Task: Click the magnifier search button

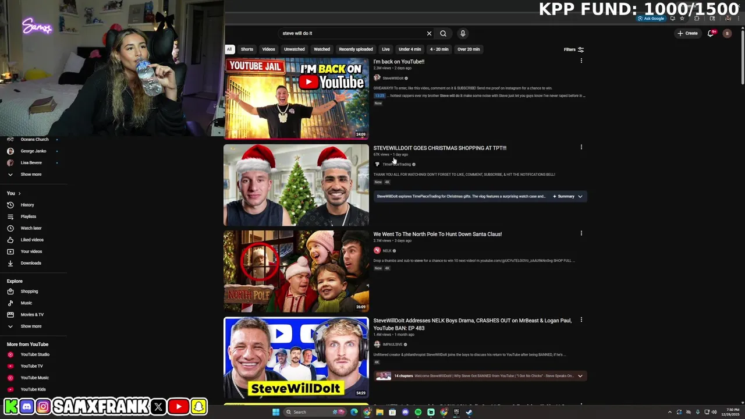Action: pyautogui.click(x=443, y=33)
